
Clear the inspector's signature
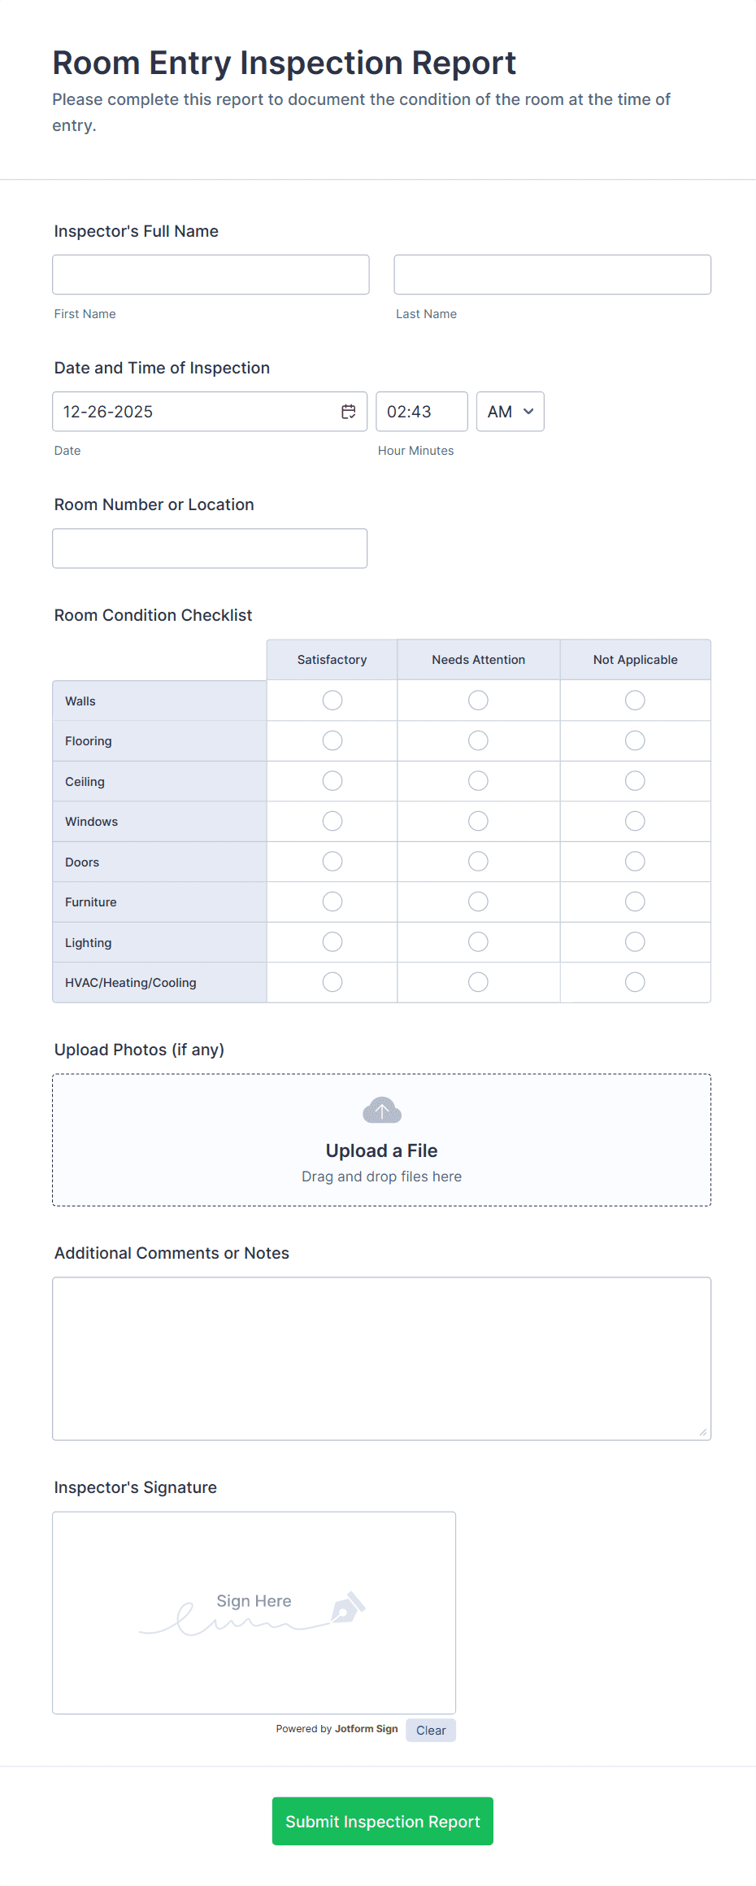430,1730
